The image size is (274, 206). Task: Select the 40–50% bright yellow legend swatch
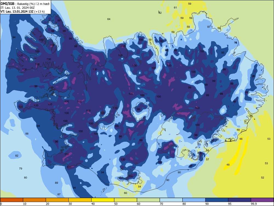pyautogui.click(x=103, y=200)
